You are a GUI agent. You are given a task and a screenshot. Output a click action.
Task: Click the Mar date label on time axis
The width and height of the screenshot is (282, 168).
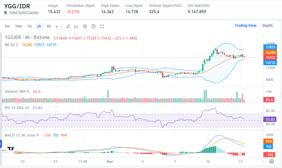(x=110, y=161)
